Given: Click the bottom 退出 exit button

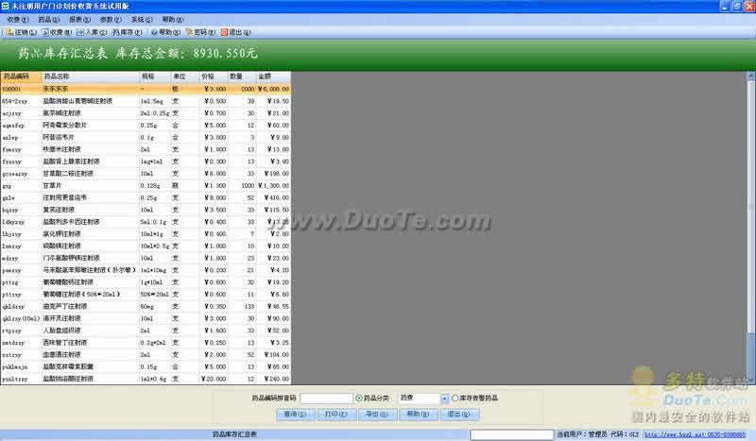Looking at the screenshot, I should click(x=458, y=414).
